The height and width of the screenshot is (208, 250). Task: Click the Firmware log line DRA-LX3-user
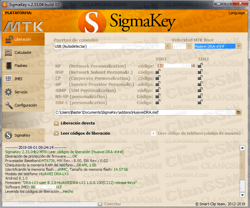[x=71, y=183]
